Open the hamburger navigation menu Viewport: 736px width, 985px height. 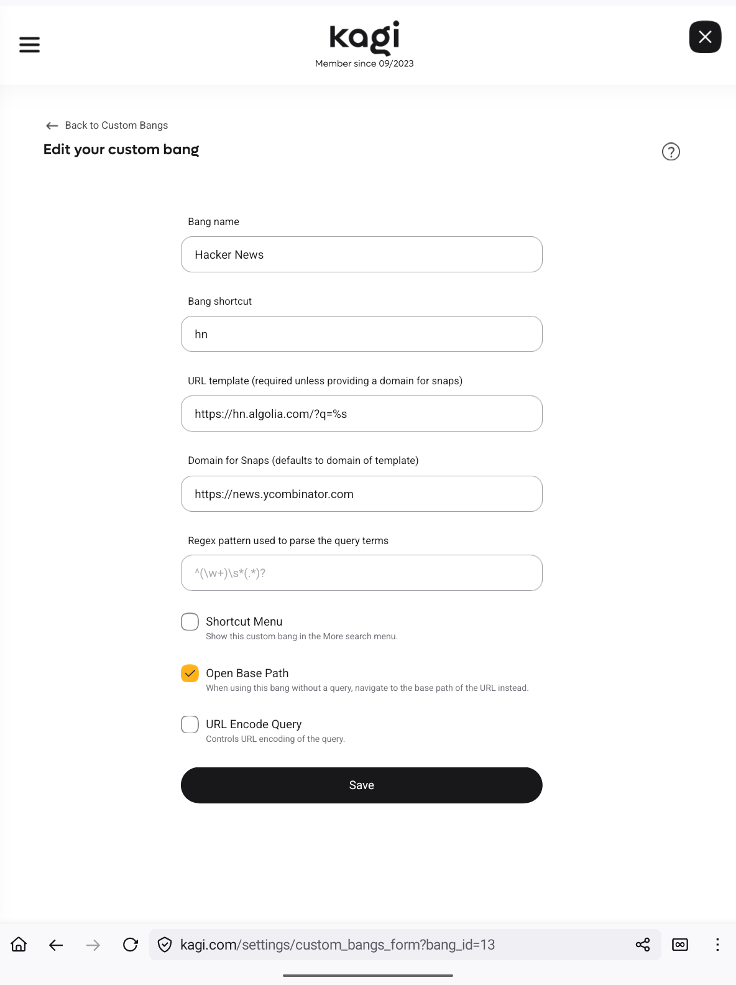[x=29, y=44]
